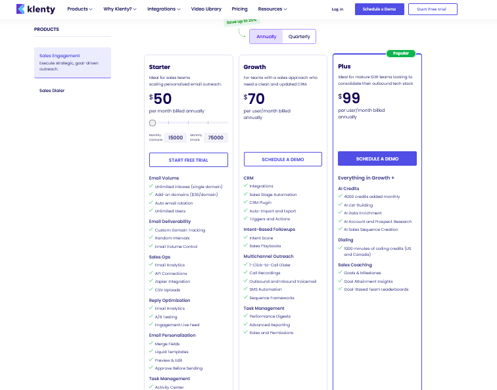497x390 pixels.
Task: Go to Video Library page
Action: point(206,9)
